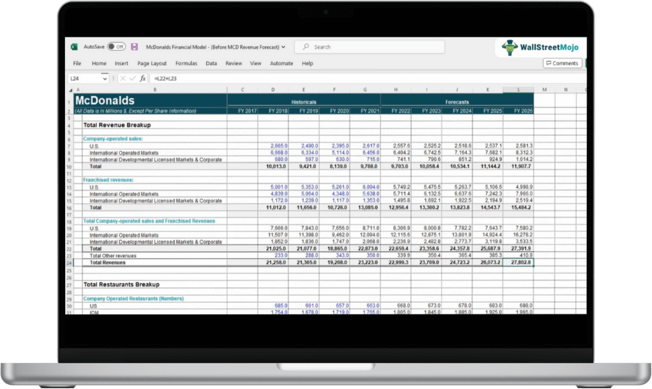
Task: Select the Automate tab
Action: pos(281,63)
